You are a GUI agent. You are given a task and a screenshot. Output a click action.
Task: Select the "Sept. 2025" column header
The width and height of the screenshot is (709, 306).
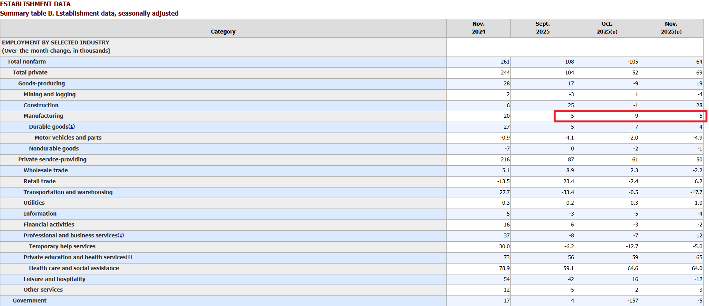[x=543, y=28]
